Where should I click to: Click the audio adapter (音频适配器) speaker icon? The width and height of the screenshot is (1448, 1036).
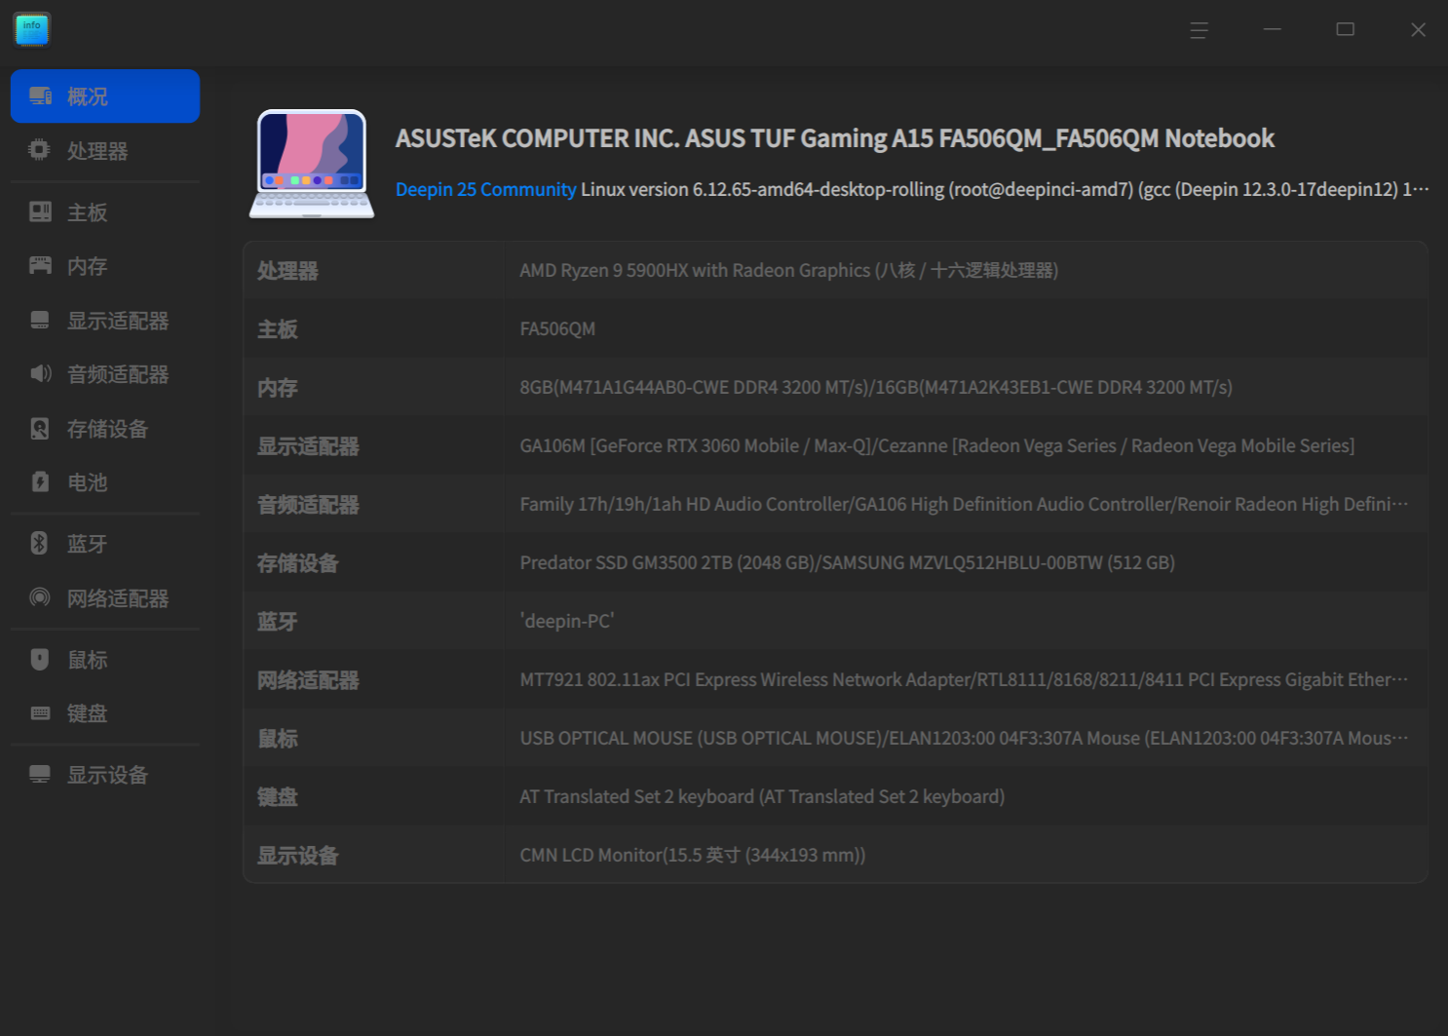tap(40, 373)
